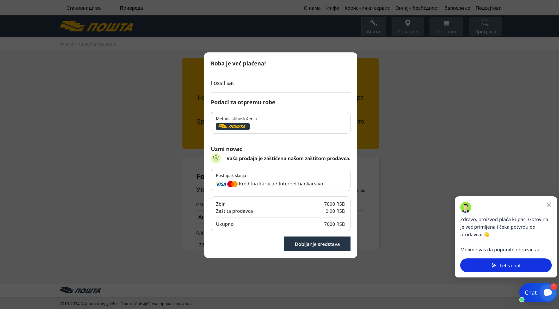Click Подсајтови link
559x309 pixels.
[x=488, y=8]
